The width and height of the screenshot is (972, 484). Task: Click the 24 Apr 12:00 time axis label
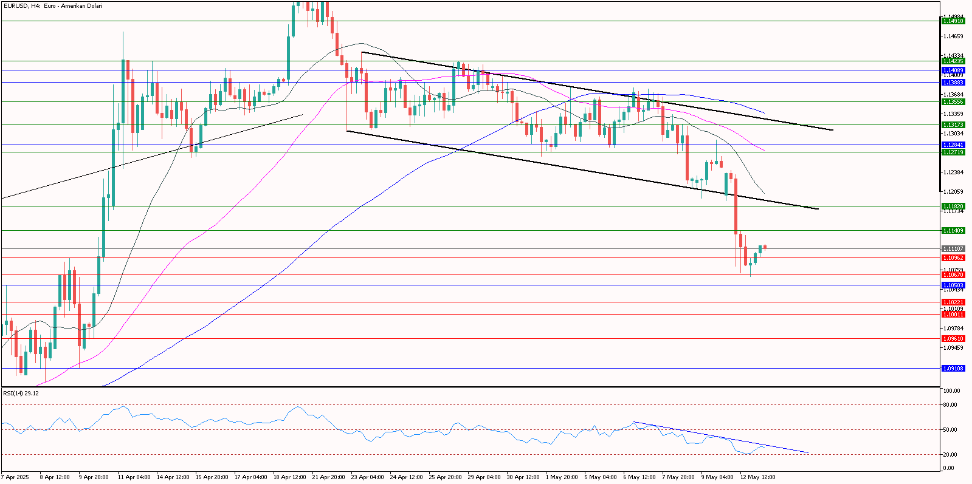coord(406,477)
